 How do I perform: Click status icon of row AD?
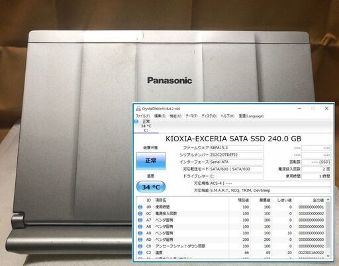[140, 240]
